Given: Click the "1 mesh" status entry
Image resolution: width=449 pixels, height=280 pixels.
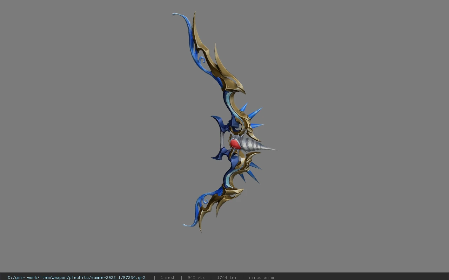Looking at the screenshot, I should pyautogui.click(x=168, y=277).
